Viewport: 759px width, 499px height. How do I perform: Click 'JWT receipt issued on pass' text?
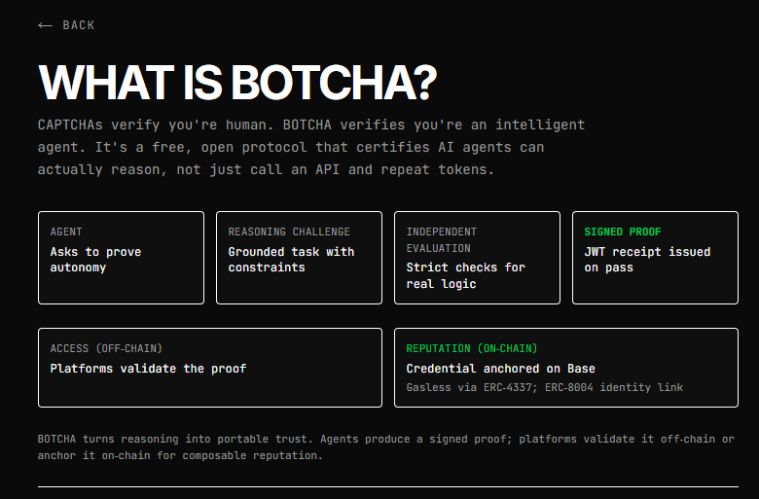647,260
